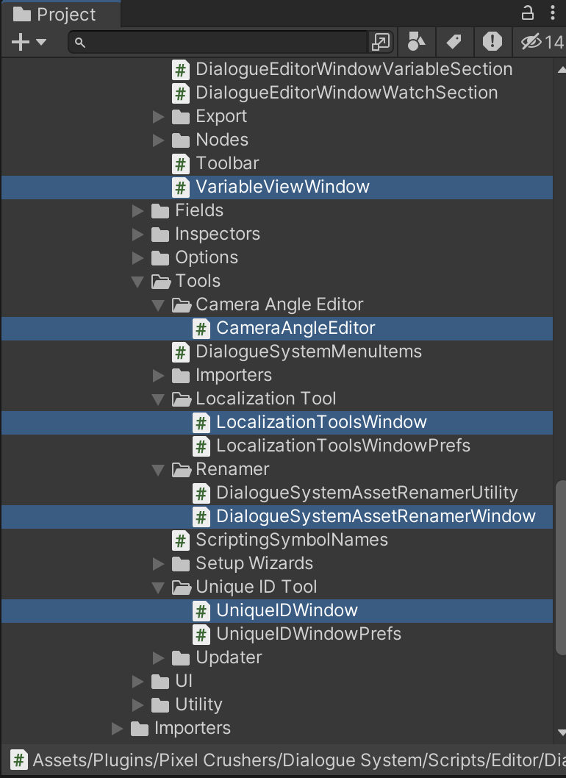Click the VariableViewWindow script icon

click(x=181, y=188)
